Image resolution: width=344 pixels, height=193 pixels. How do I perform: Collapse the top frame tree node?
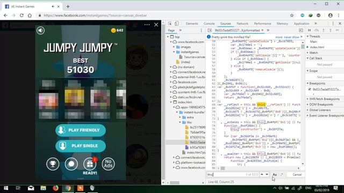pyautogui.click(x=168, y=37)
